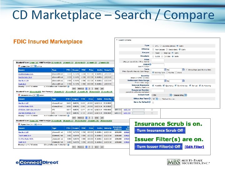Uncheck Semi Annual interest payments checkbox
Viewport: 225px width, 169px height.
click(x=175, y=85)
